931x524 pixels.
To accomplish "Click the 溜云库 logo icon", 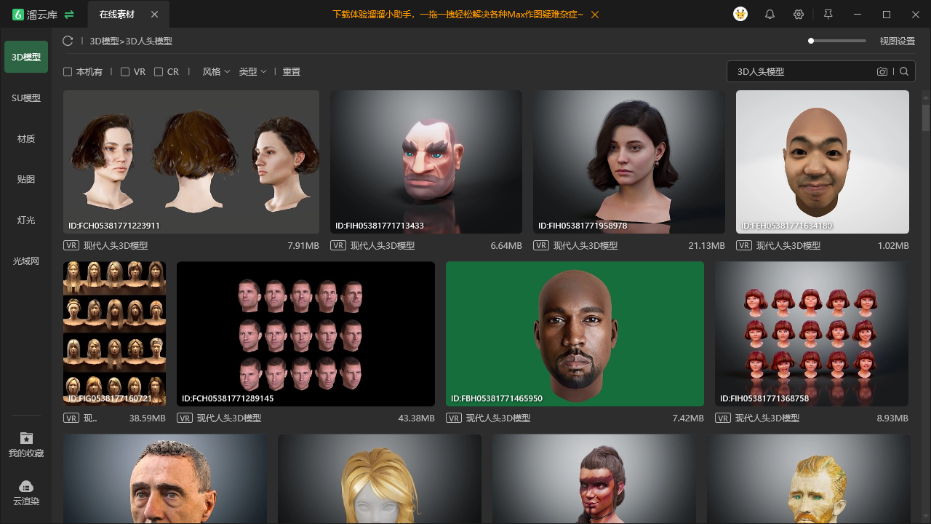I will (18, 15).
